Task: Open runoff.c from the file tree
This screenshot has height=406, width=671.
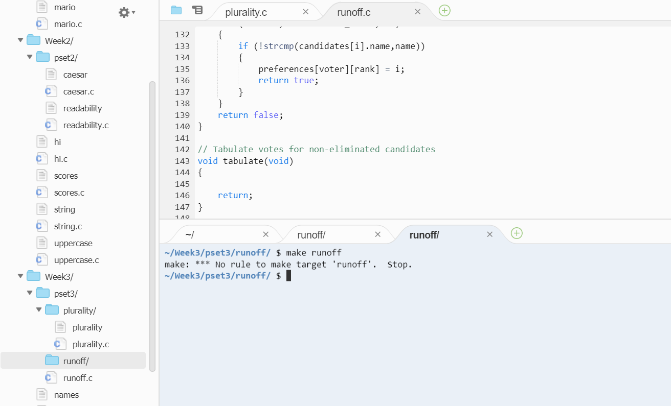Action: coord(78,378)
